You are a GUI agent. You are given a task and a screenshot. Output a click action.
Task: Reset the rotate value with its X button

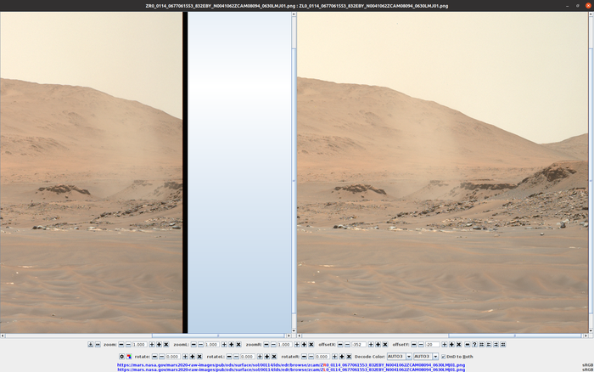tap(199, 357)
